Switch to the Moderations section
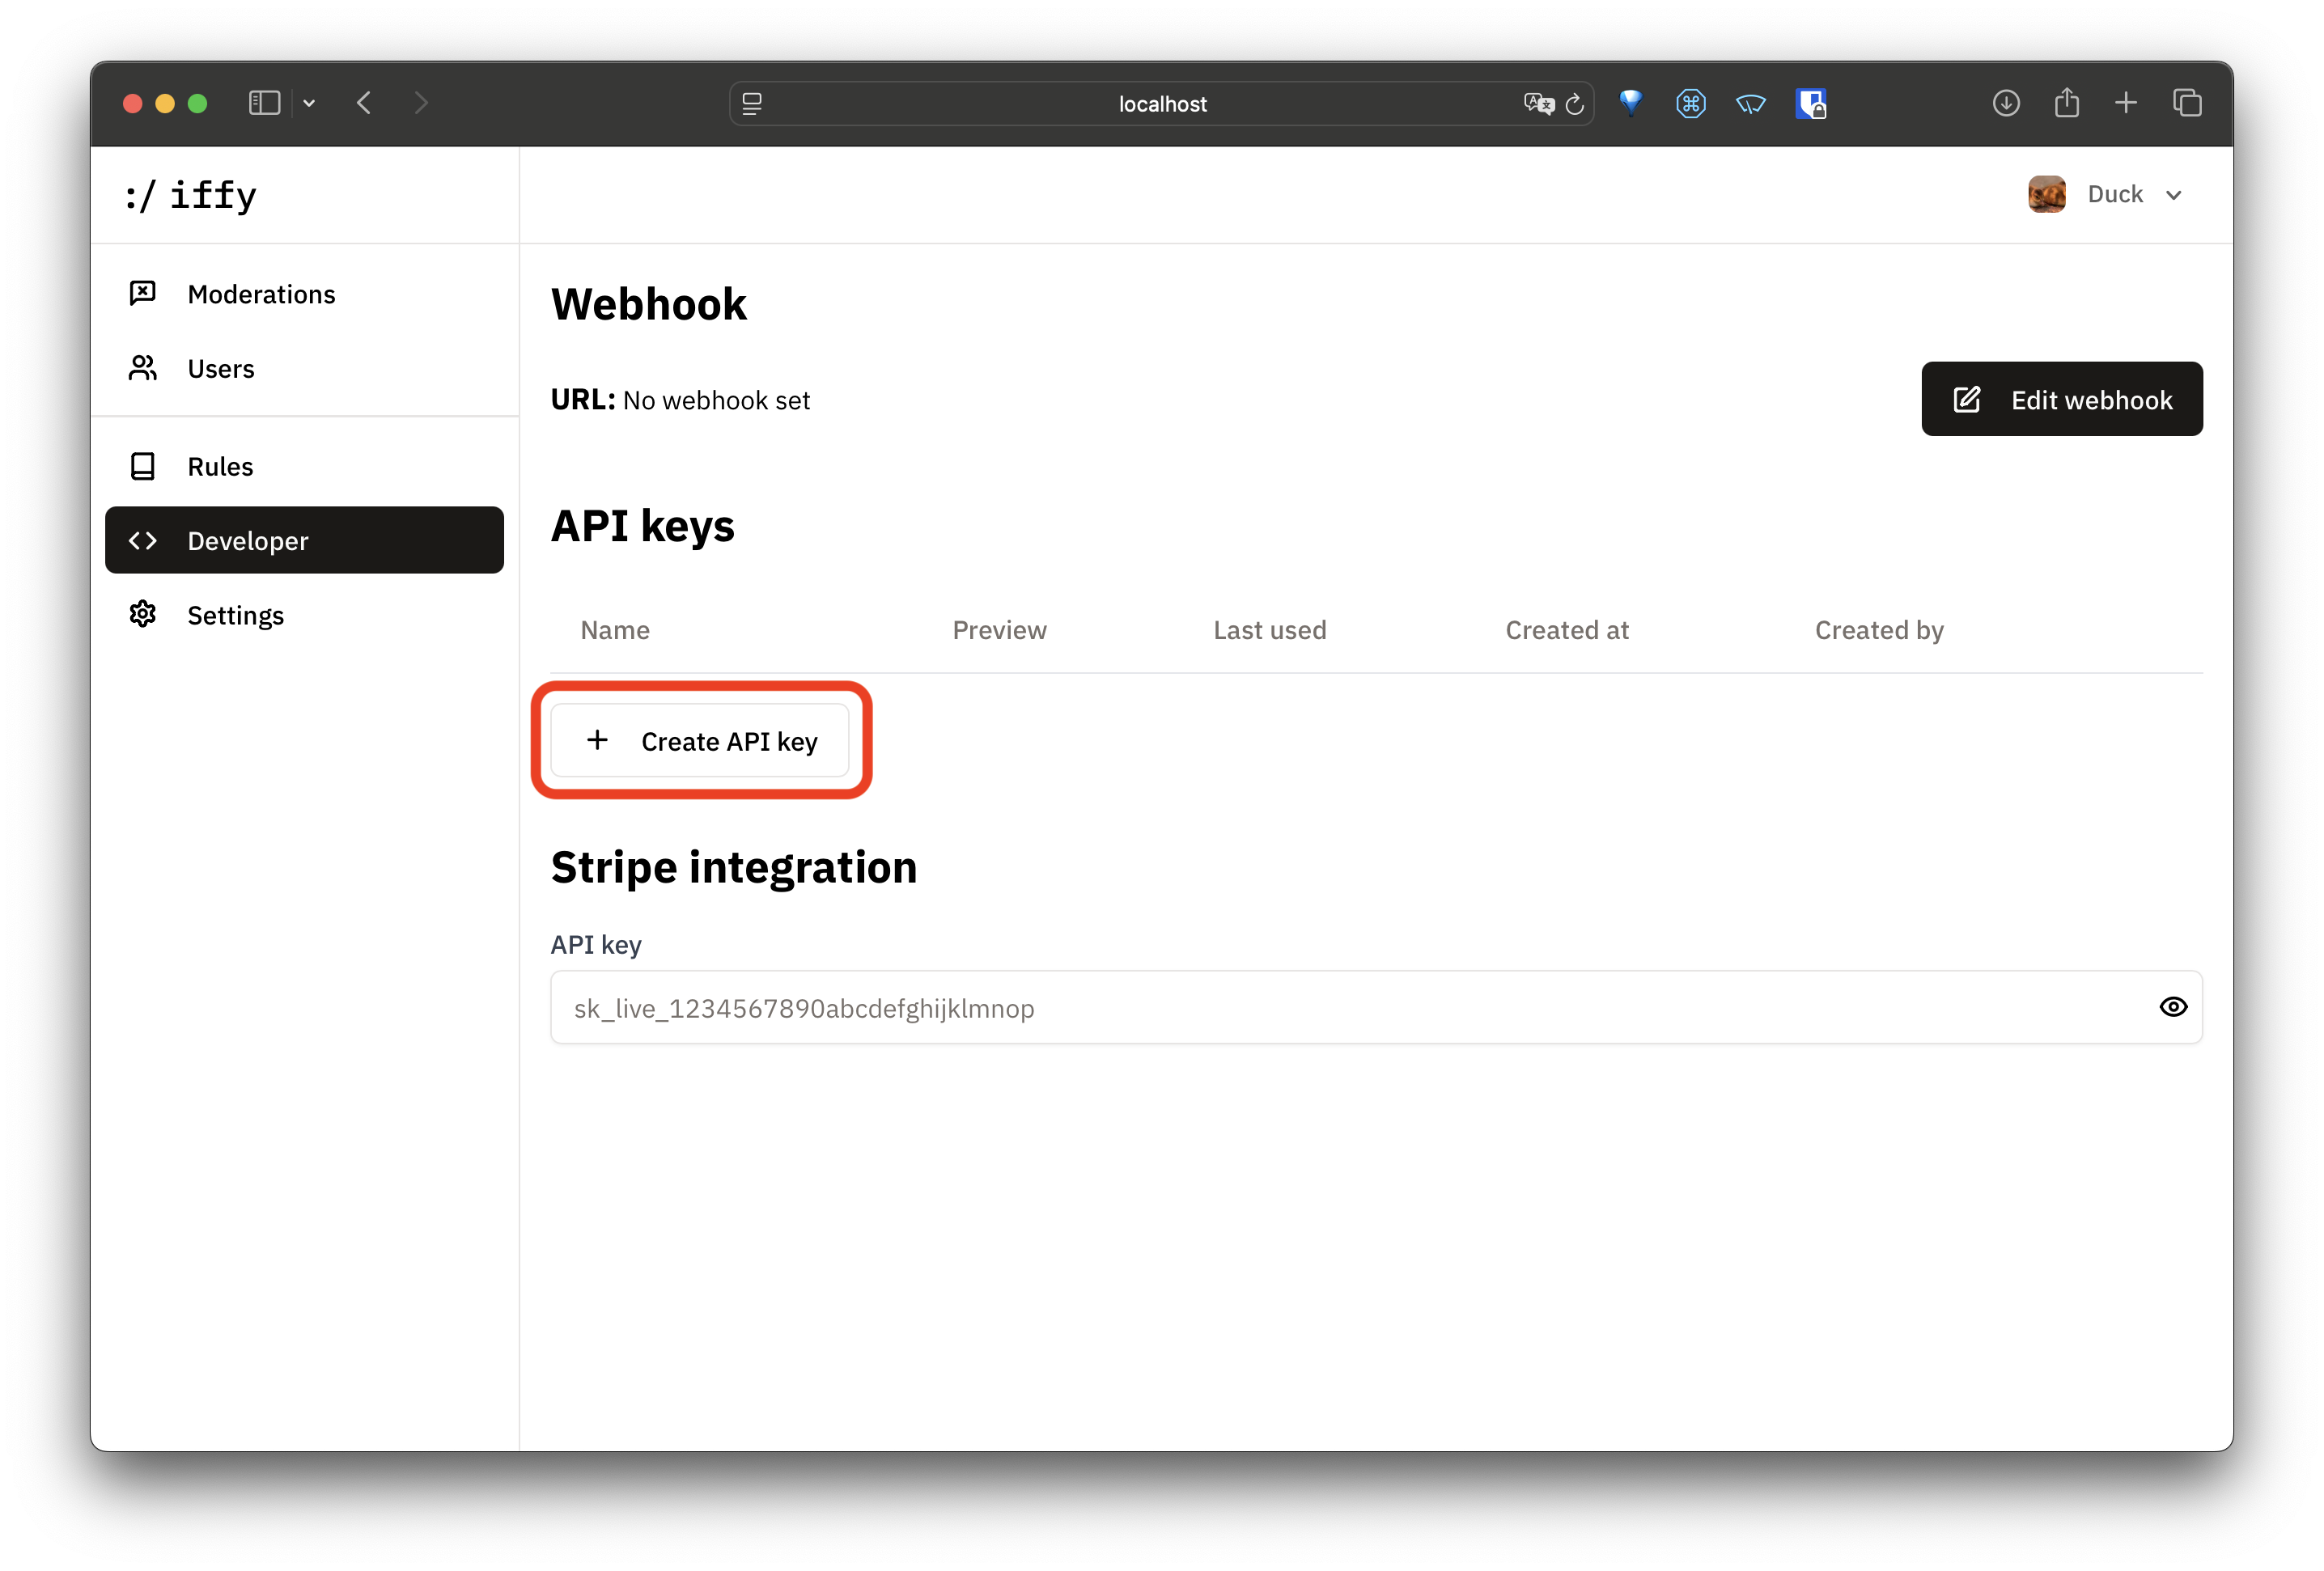The height and width of the screenshot is (1571, 2324). click(x=261, y=293)
